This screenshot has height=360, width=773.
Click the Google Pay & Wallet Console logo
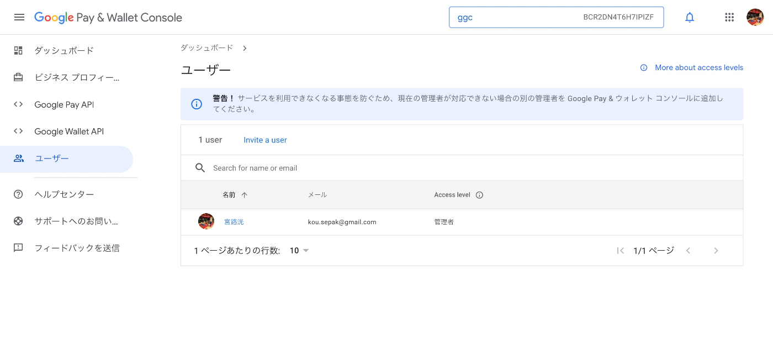point(108,17)
